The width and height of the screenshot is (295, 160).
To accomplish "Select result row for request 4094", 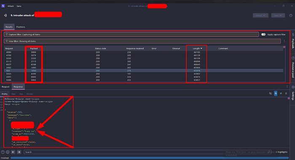I will pos(144,52).
